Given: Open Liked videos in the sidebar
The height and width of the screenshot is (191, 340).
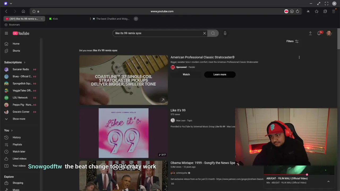Looking at the screenshot, I should click(20, 159).
